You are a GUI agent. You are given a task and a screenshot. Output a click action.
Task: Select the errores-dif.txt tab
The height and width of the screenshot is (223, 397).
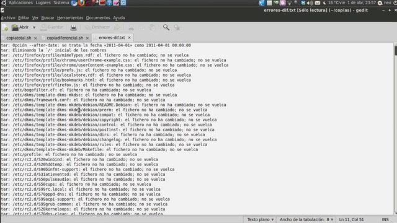pyautogui.click(x=112, y=38)
